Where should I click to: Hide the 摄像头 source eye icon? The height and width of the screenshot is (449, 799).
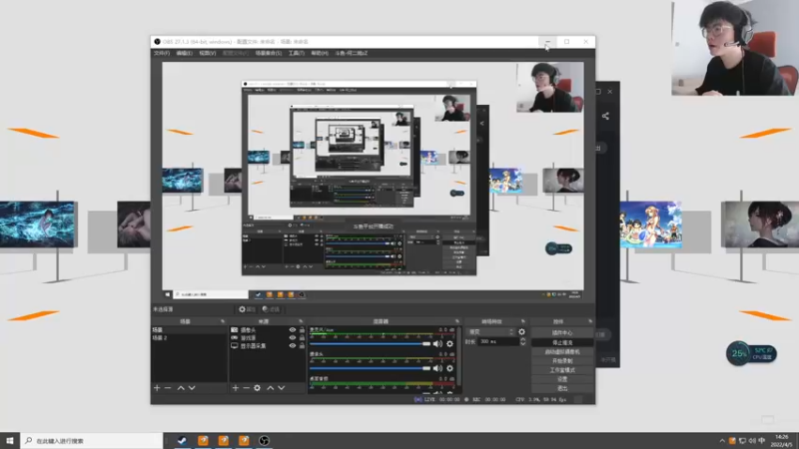click(293, 330)
